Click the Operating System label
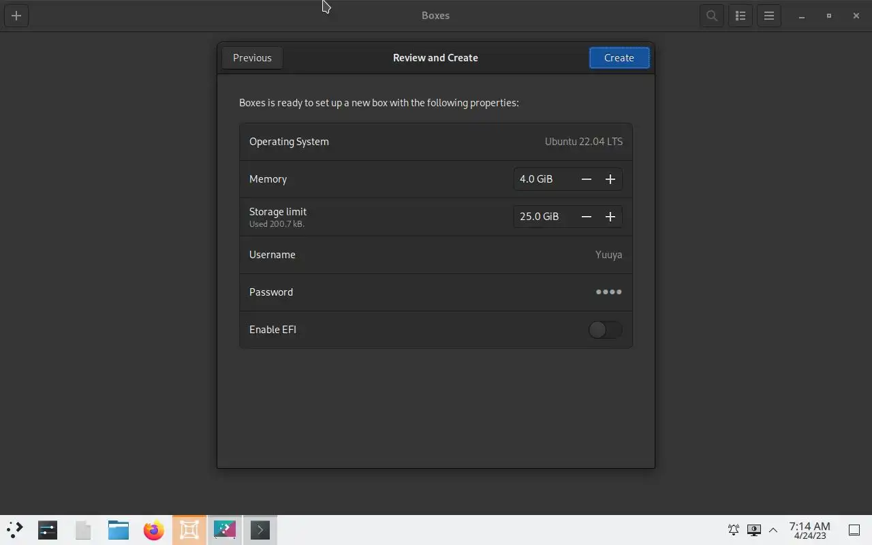 289,142
